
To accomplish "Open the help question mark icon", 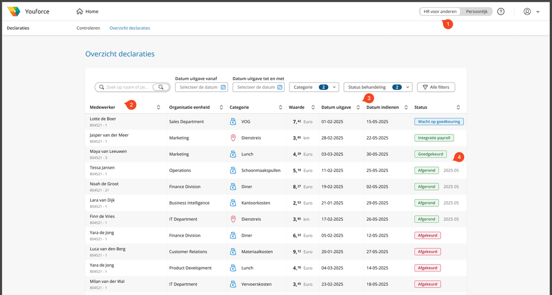I will pos(501,12).
